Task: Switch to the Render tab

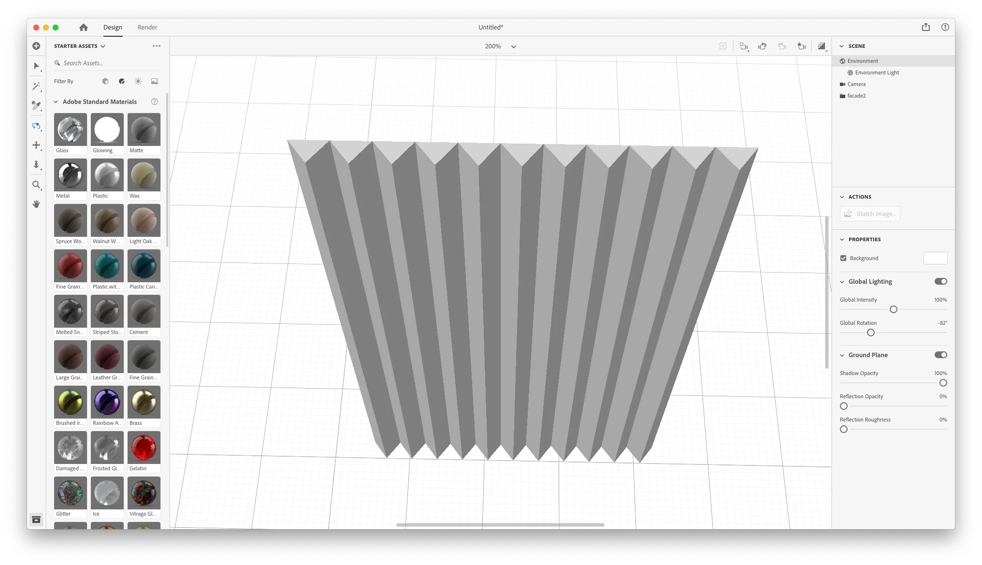Action: click(x=147, y=27)
